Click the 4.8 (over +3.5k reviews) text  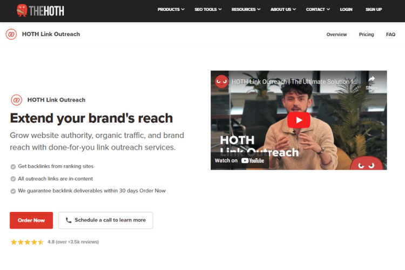tap(73, 242)
